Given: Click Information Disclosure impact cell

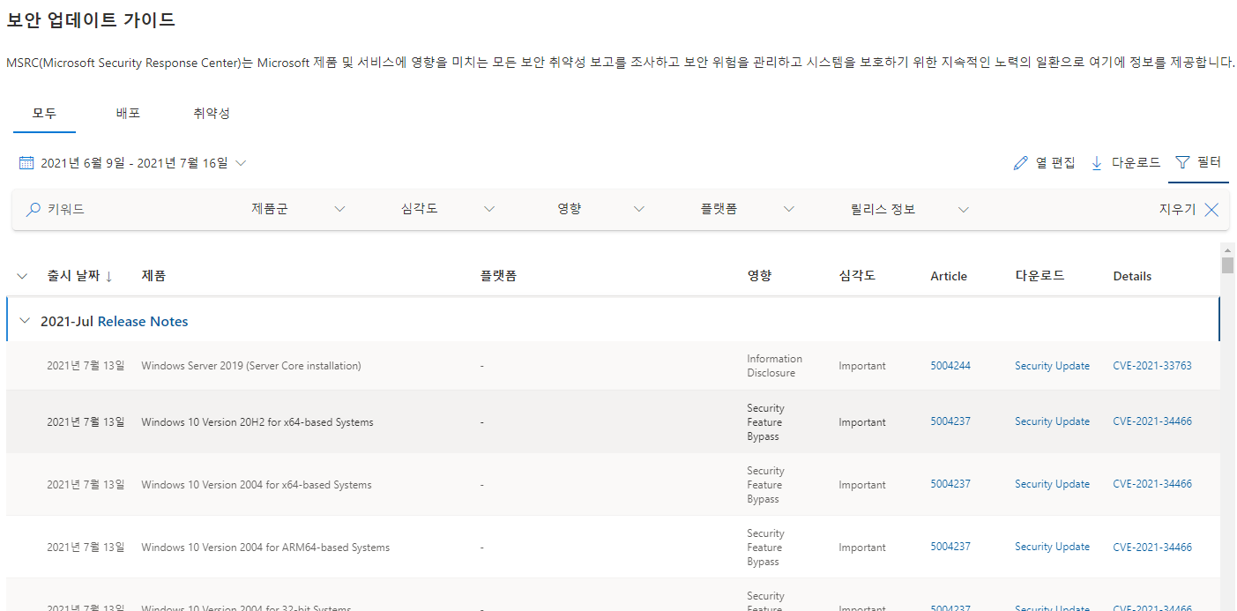Looking at the screenshot, I should 775,366.
